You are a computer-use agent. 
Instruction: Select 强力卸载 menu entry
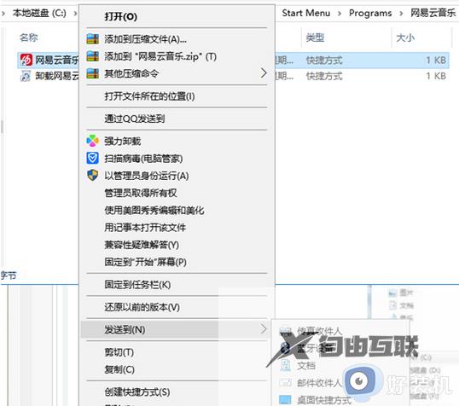(123, 142)
